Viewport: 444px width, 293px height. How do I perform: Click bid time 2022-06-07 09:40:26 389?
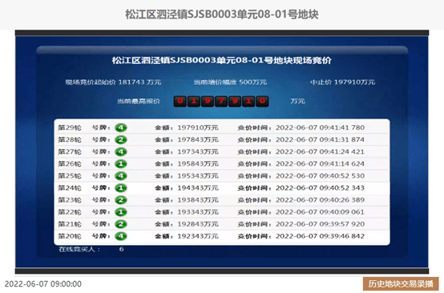click(320, 200)
